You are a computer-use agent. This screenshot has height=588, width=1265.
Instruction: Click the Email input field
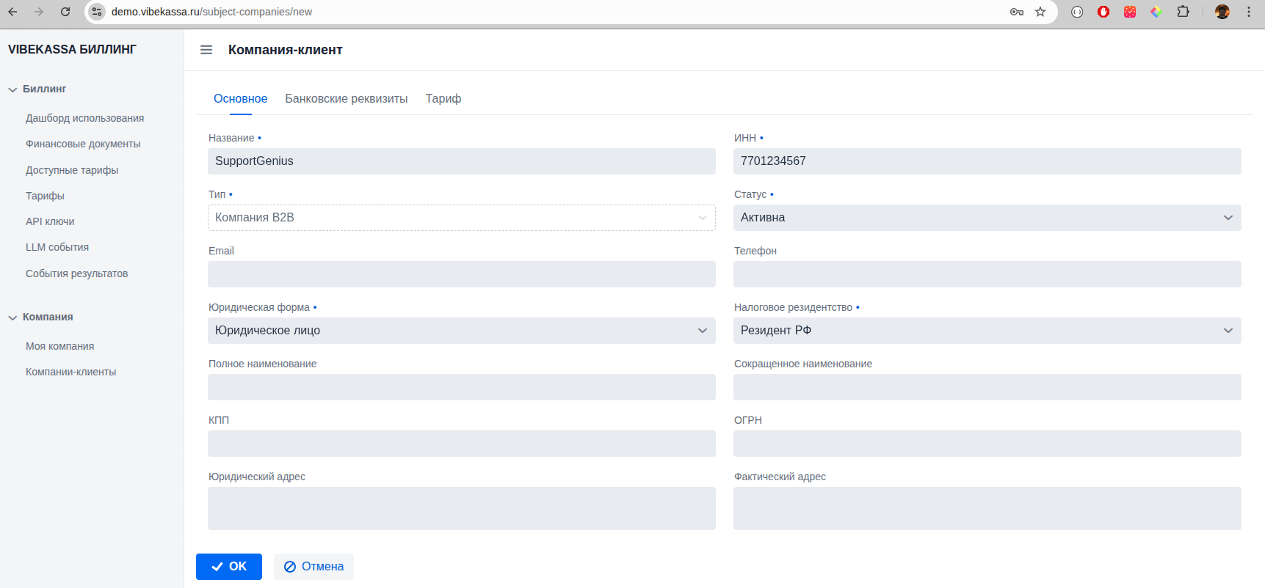tap(461, 274)
